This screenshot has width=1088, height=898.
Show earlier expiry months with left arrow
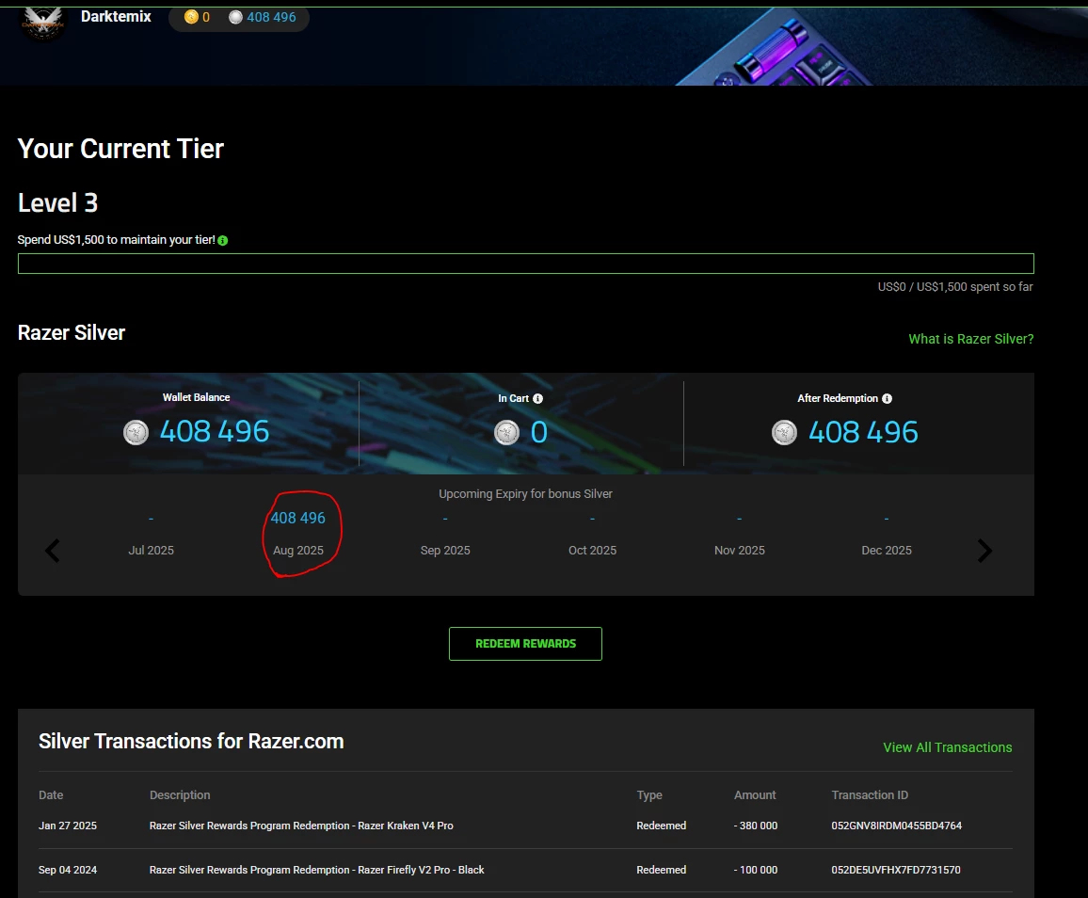tap(53, 551)
